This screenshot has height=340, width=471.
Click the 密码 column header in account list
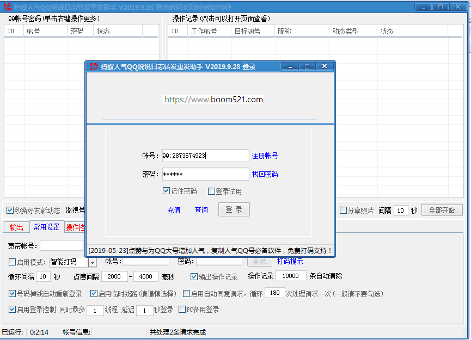coord(80,31)
